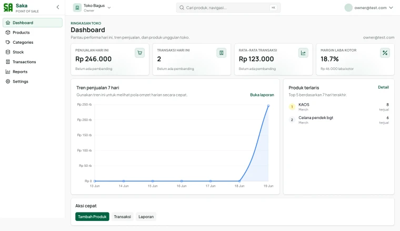
Task: Open Transactions from the sidebar
Action: point(33,62)
